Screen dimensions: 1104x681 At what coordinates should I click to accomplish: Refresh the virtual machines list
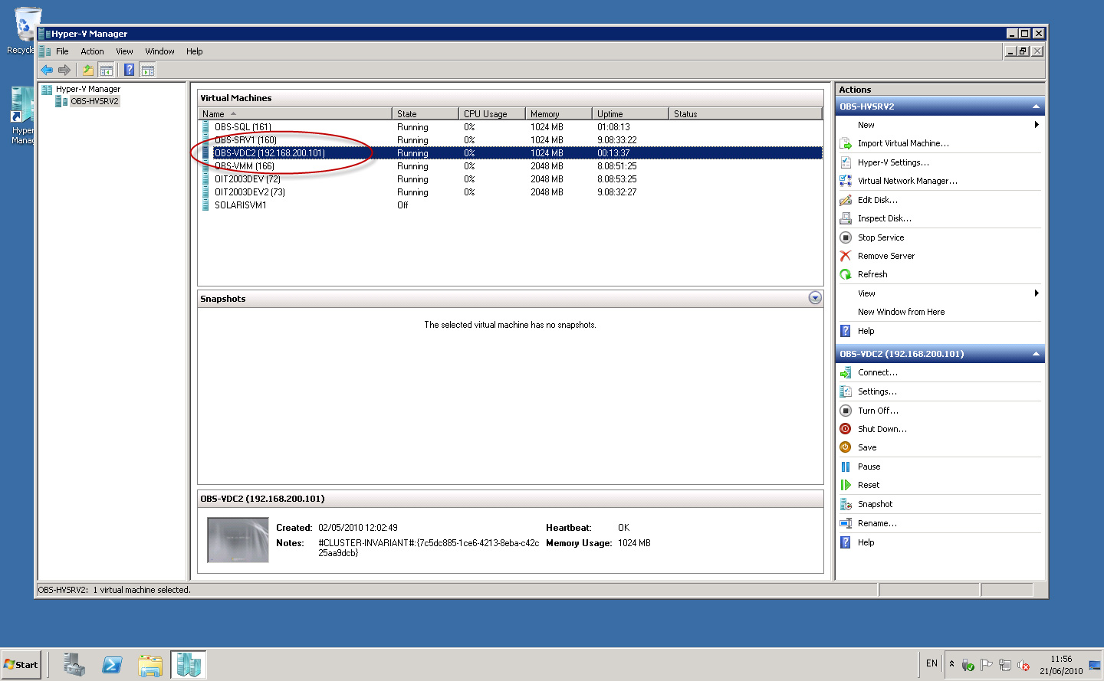872,273
